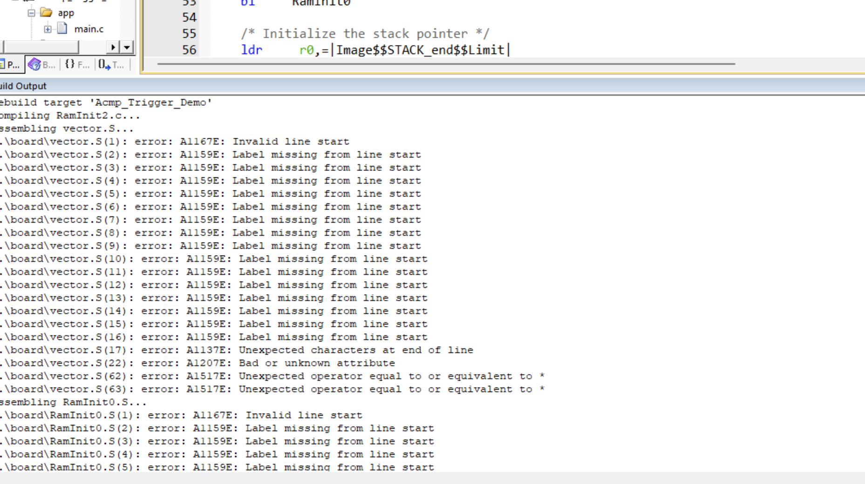Screen dimensions: 865x484
Task: Click RamInit0.S(4) Label missing error
Action: click(x=217, y=454)
